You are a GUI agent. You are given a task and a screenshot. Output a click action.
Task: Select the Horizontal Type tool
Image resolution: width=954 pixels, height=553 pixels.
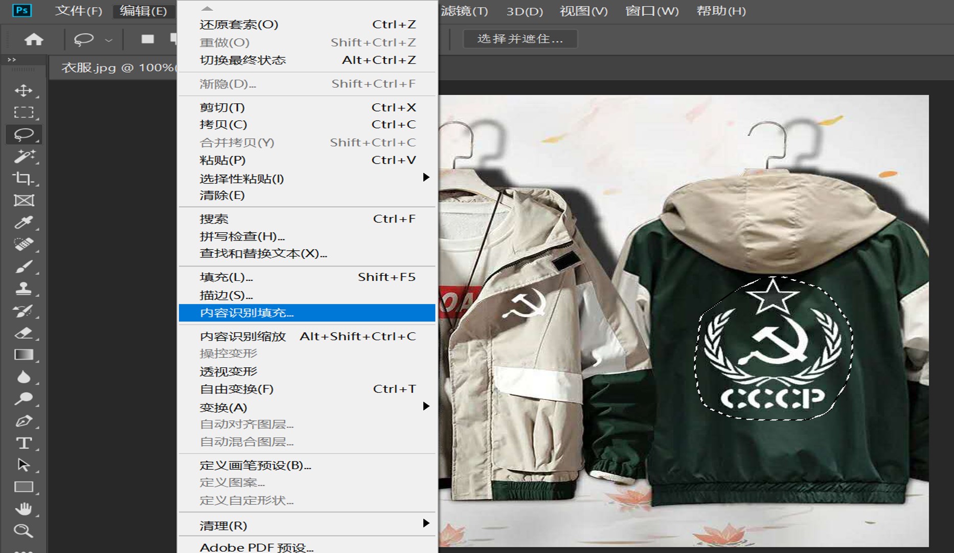[x=24, y=443]
